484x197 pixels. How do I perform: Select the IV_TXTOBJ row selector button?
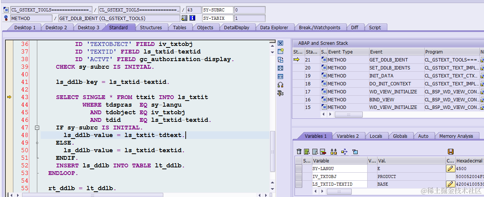(299, 176)
